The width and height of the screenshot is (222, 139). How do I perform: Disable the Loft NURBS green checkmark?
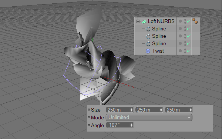coord(188,21)
